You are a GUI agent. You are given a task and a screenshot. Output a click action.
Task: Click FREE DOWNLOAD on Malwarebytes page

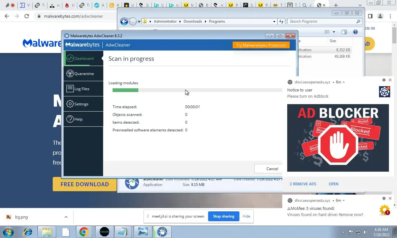coord(85,184)
